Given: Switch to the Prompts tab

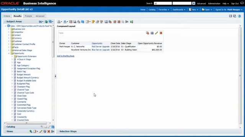Looking at the screenshot, I should [28, 16].
